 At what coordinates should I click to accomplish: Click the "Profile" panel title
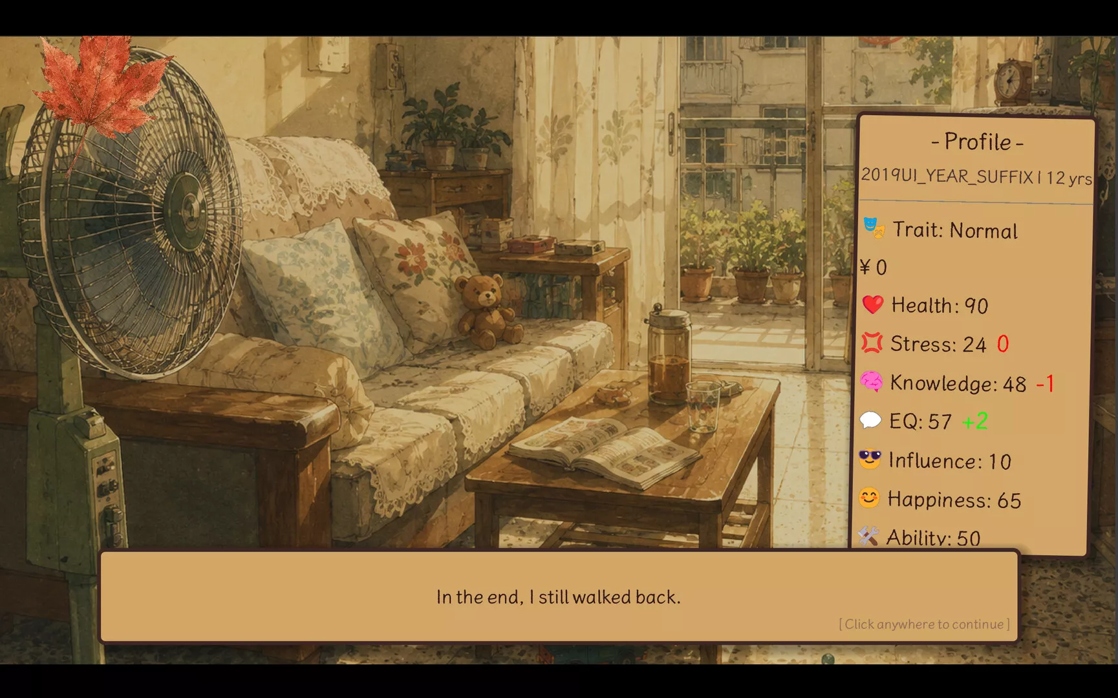tap(977, 142)
